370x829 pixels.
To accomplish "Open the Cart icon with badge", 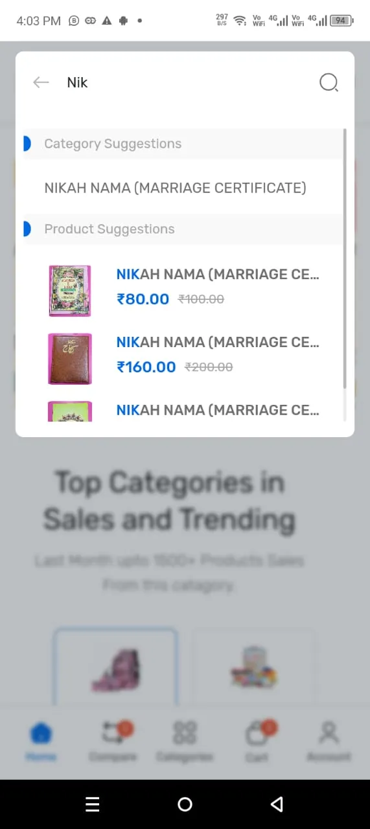I will tap(258, 742).
